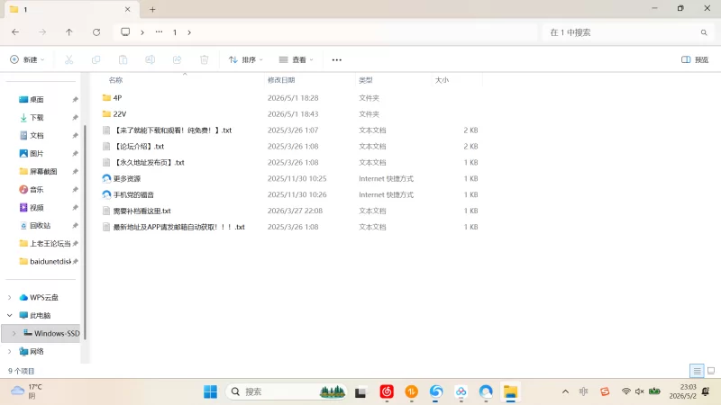Click the Windows Start button
The width and height of the screenshot is (721, 405).
210,391
